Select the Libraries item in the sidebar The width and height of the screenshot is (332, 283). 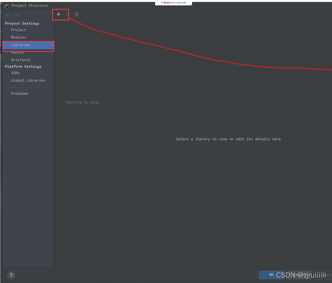click(28, 45)
